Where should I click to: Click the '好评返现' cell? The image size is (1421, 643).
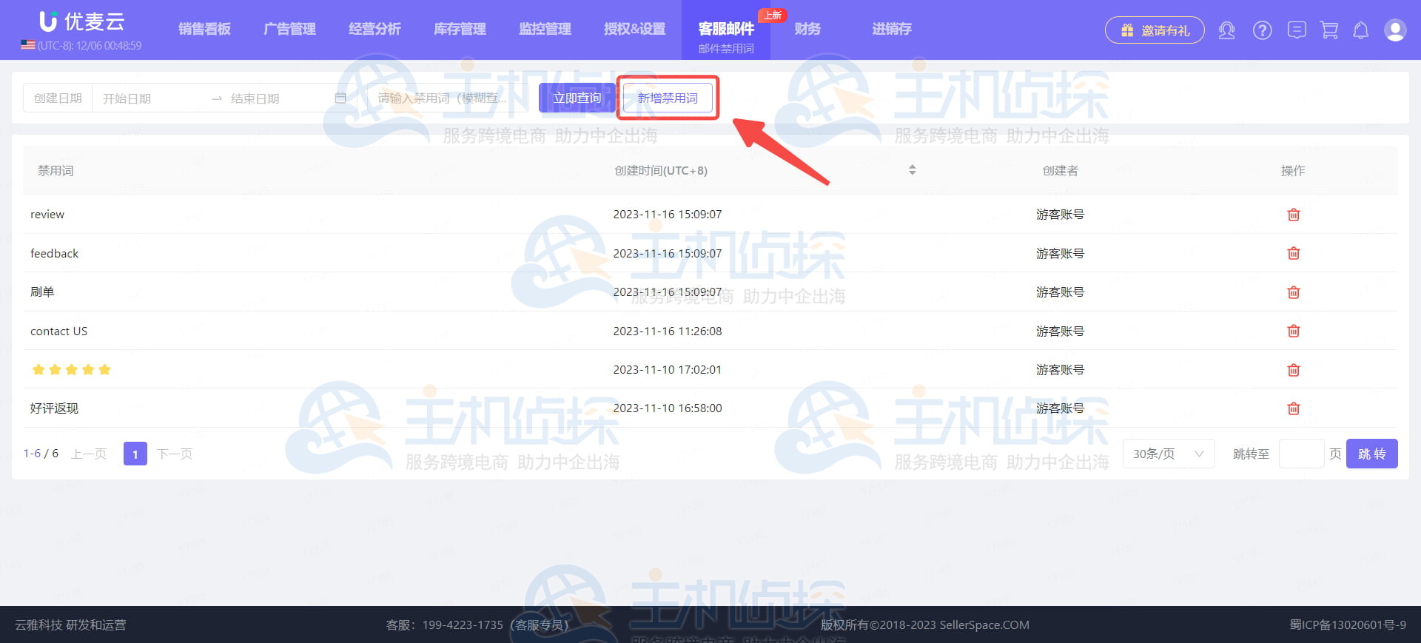pyautogui.click(x=54, y=408)
